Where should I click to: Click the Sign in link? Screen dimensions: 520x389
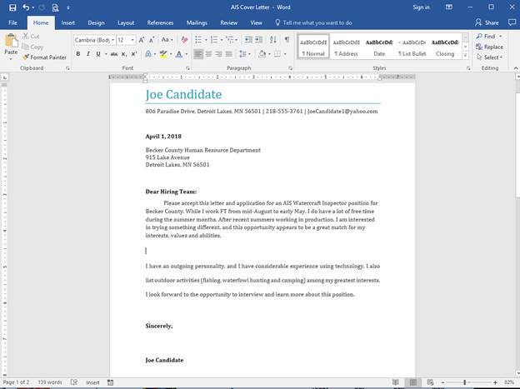[x=421, y=7]
